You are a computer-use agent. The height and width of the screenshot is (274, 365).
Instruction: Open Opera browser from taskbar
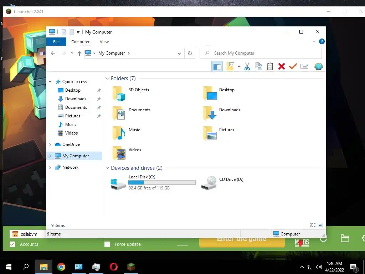pyautogui.click(x=114, y=267)
